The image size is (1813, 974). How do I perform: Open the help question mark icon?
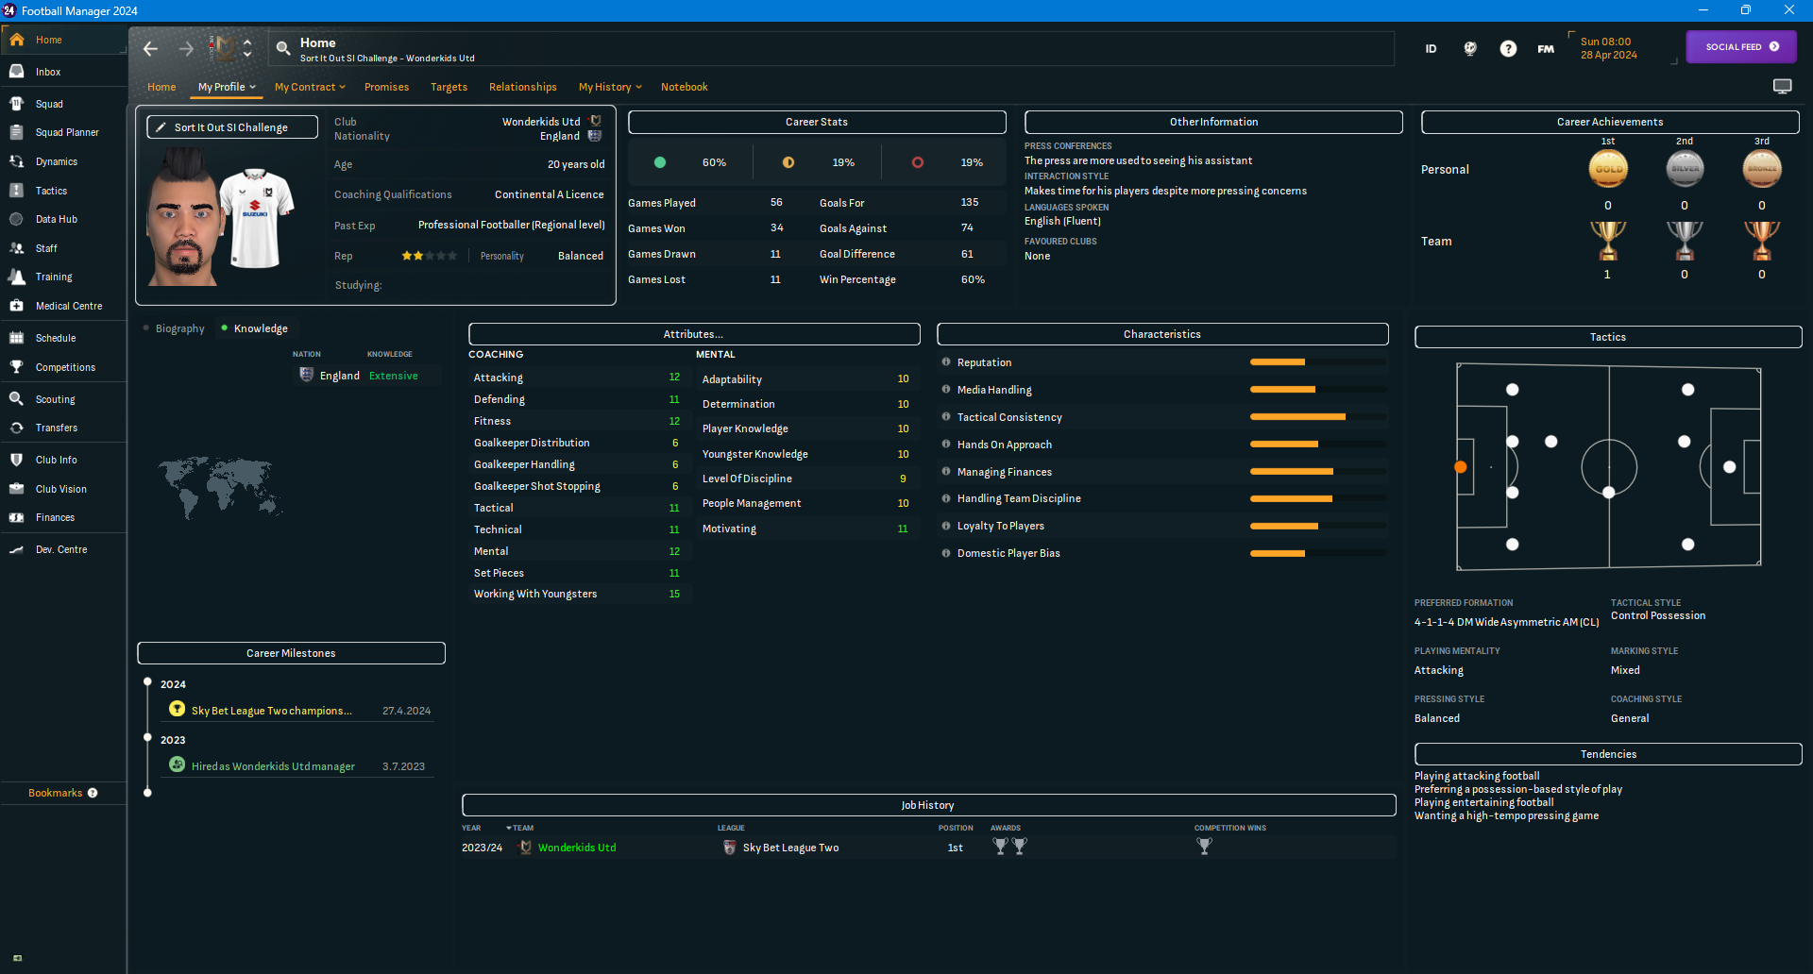[x=1508, y=48]
